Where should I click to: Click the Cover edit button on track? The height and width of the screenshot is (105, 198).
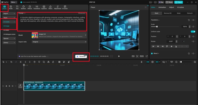click(20, 86)
